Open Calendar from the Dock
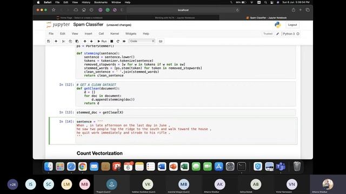346x194 pixels. coord(128,167)
